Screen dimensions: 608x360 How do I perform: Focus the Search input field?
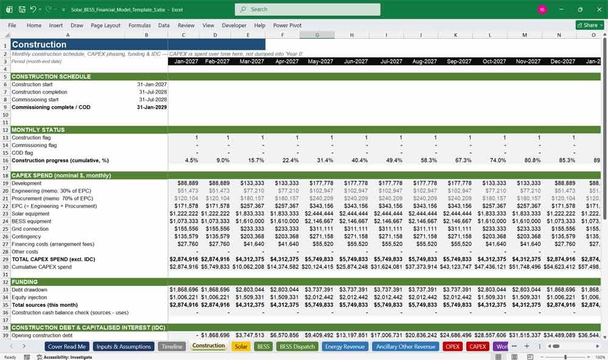tap(308, 9)
